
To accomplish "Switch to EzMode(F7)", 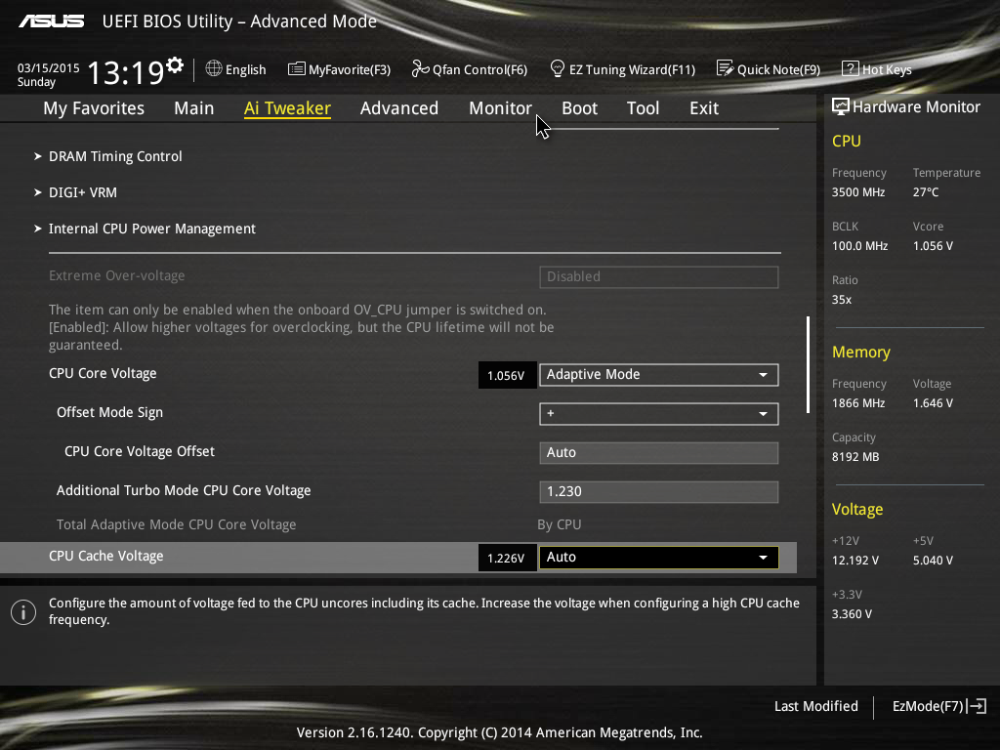I will (x=928, y=706).
